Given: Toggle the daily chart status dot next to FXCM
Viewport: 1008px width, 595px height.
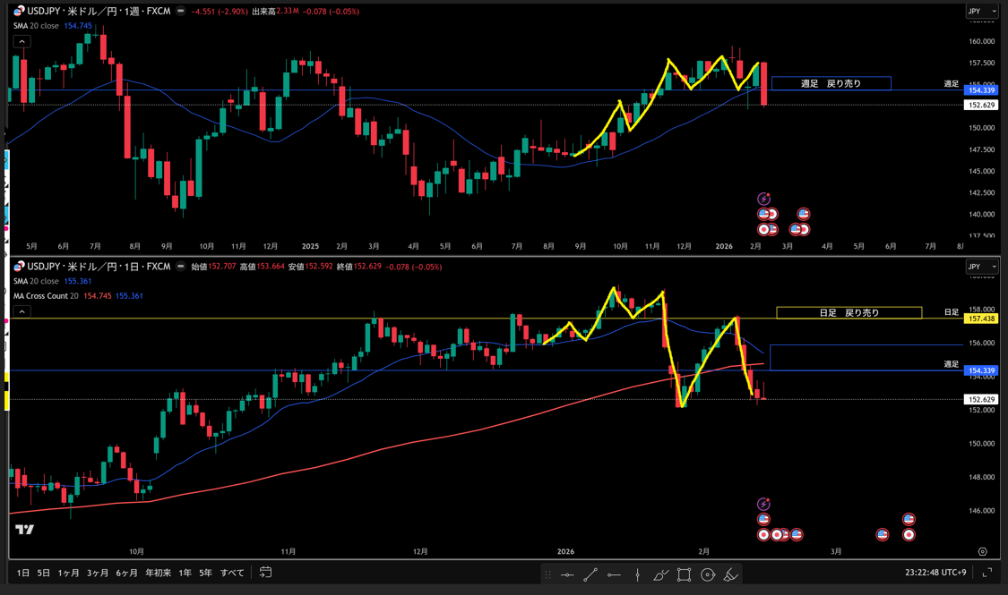Looking at the screenshot, I should click(181, 267).
